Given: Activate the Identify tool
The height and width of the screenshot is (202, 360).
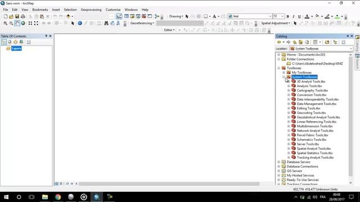Looking at the screenshot, I should tap(80, 23).
